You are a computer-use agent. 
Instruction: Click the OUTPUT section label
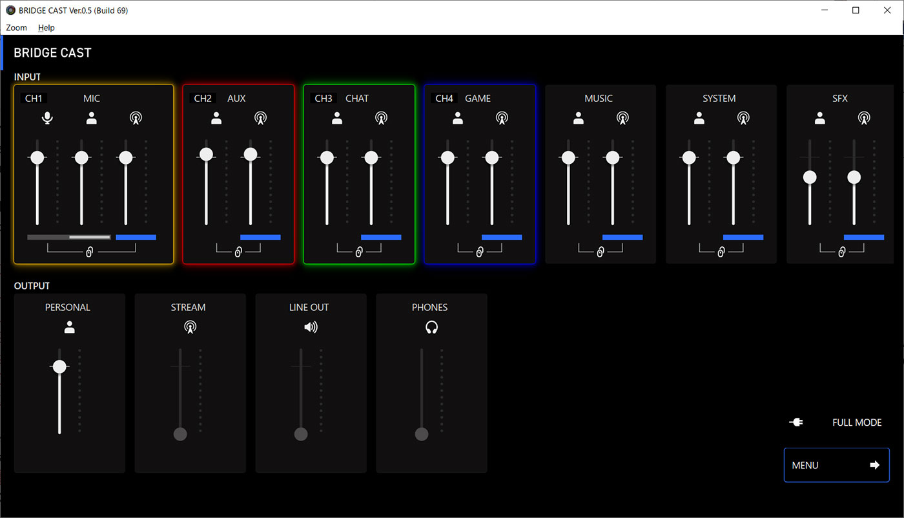[x=32, y=286]
